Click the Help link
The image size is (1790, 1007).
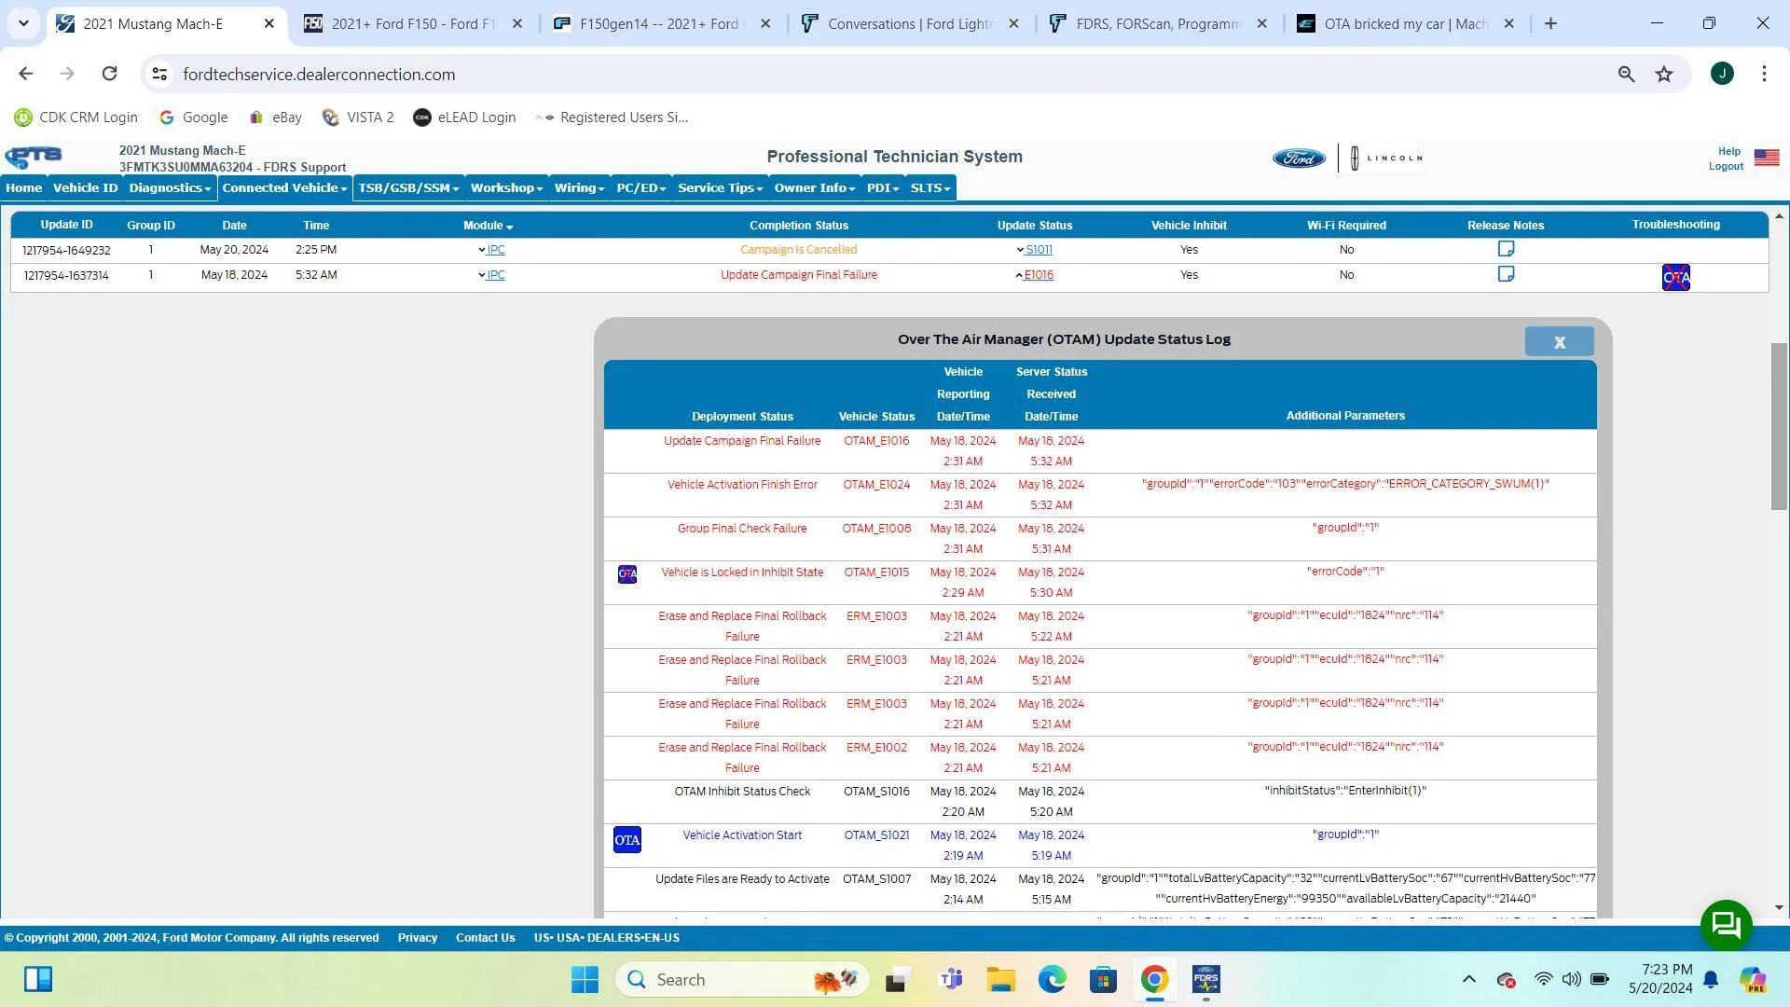tap(1729, 151)
